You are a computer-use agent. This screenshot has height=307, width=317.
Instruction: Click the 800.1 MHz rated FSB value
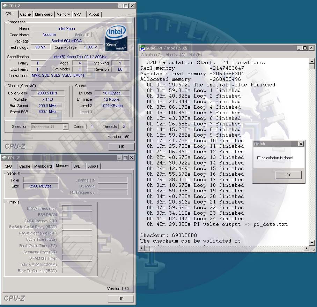[x=47, y=112]
